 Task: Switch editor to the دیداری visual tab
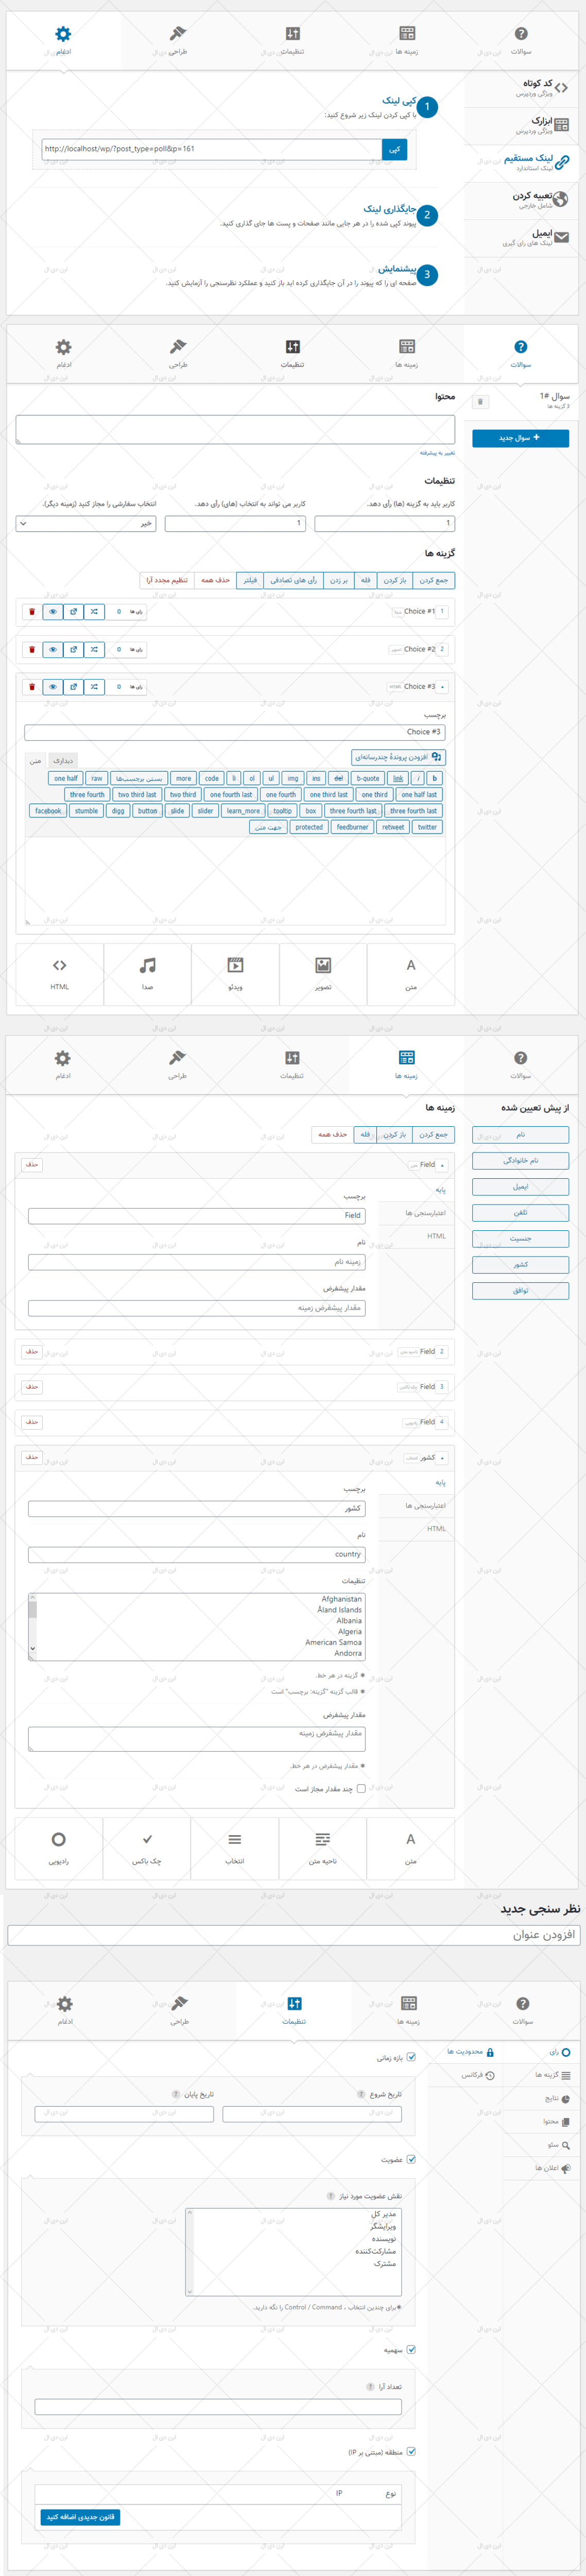tap(63, 761)
